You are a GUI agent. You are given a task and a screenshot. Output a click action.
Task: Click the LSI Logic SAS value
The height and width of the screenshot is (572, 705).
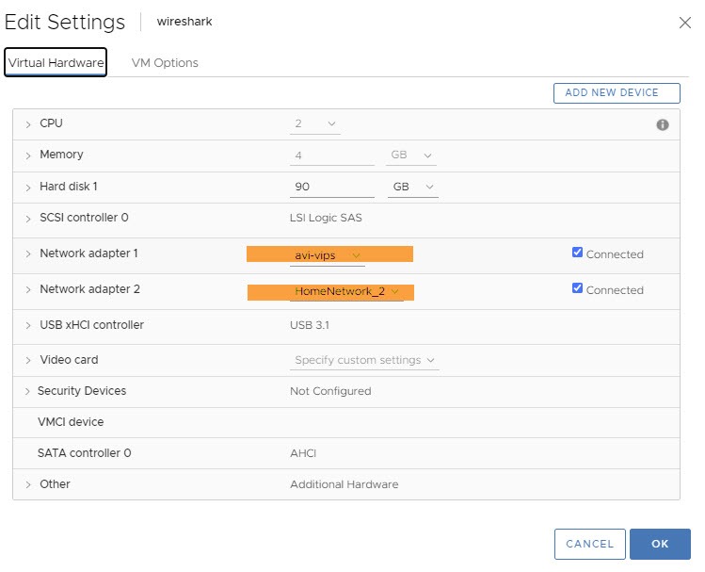326,218
